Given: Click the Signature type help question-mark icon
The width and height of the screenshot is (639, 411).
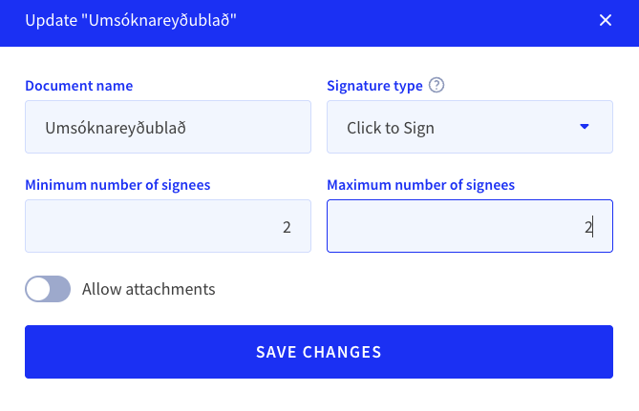Looking at the screenshot, I should pos(437,85).
